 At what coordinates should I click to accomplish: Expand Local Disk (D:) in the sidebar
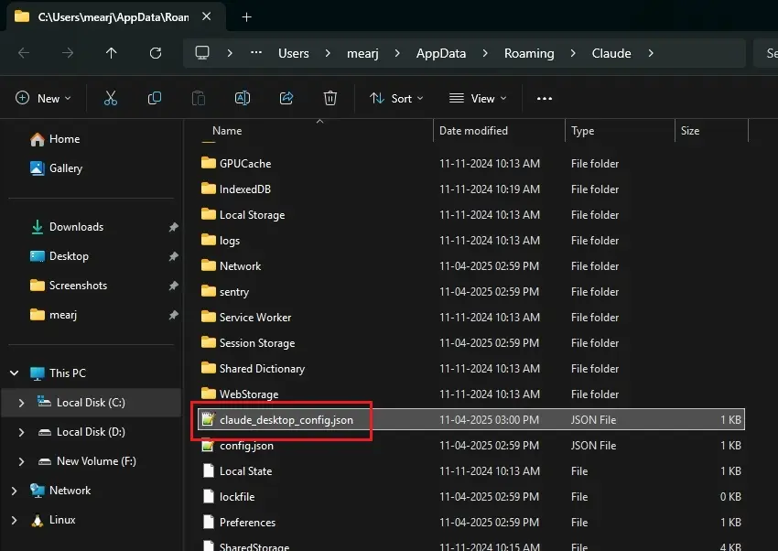[23, 432]
